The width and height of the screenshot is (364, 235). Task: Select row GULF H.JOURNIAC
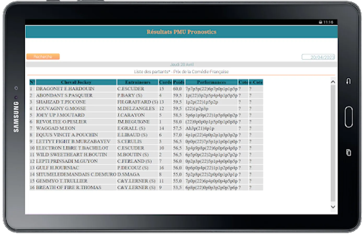pos(146,168)
